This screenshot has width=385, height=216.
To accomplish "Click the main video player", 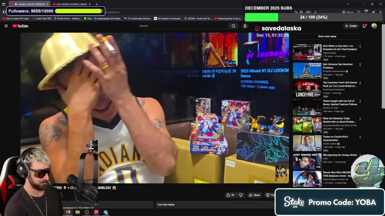I will click(155, 108).
